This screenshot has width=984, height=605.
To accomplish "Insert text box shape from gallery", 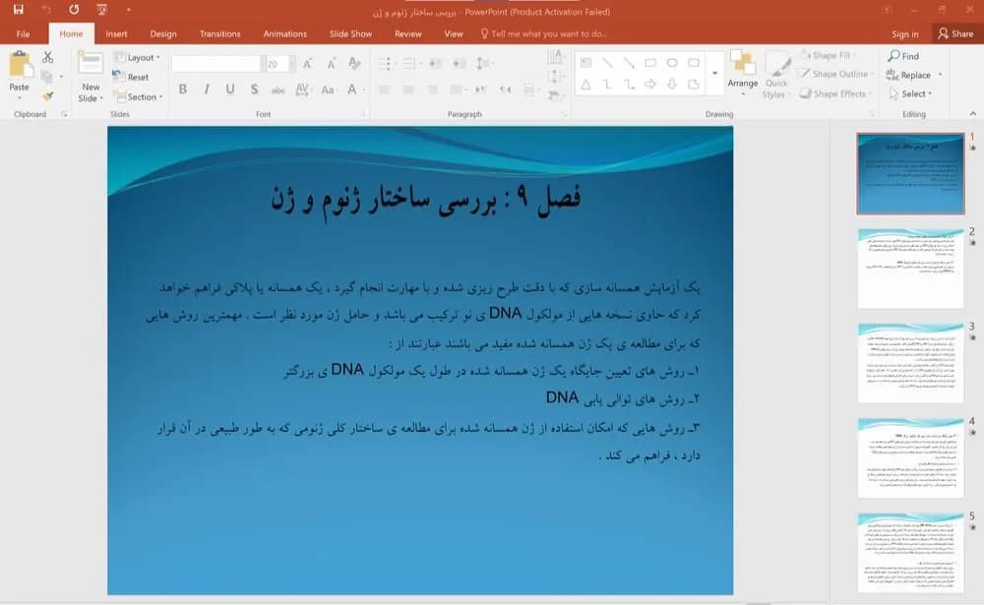I will (585, 63).
